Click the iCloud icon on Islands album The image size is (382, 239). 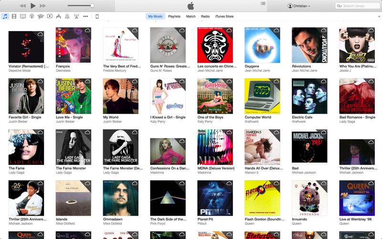coord(87,184)
